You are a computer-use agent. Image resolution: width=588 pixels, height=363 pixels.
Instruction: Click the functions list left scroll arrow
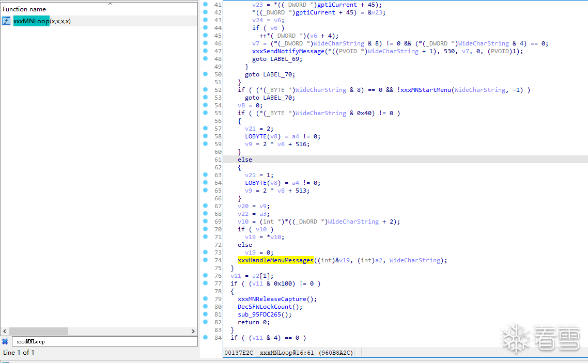tap(5, 331)
